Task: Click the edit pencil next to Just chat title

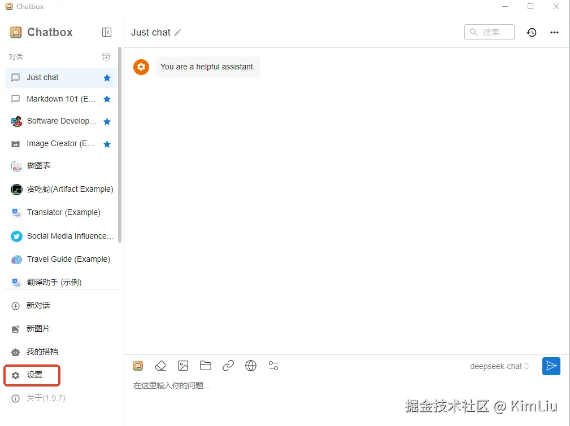Action: point(177,32)
